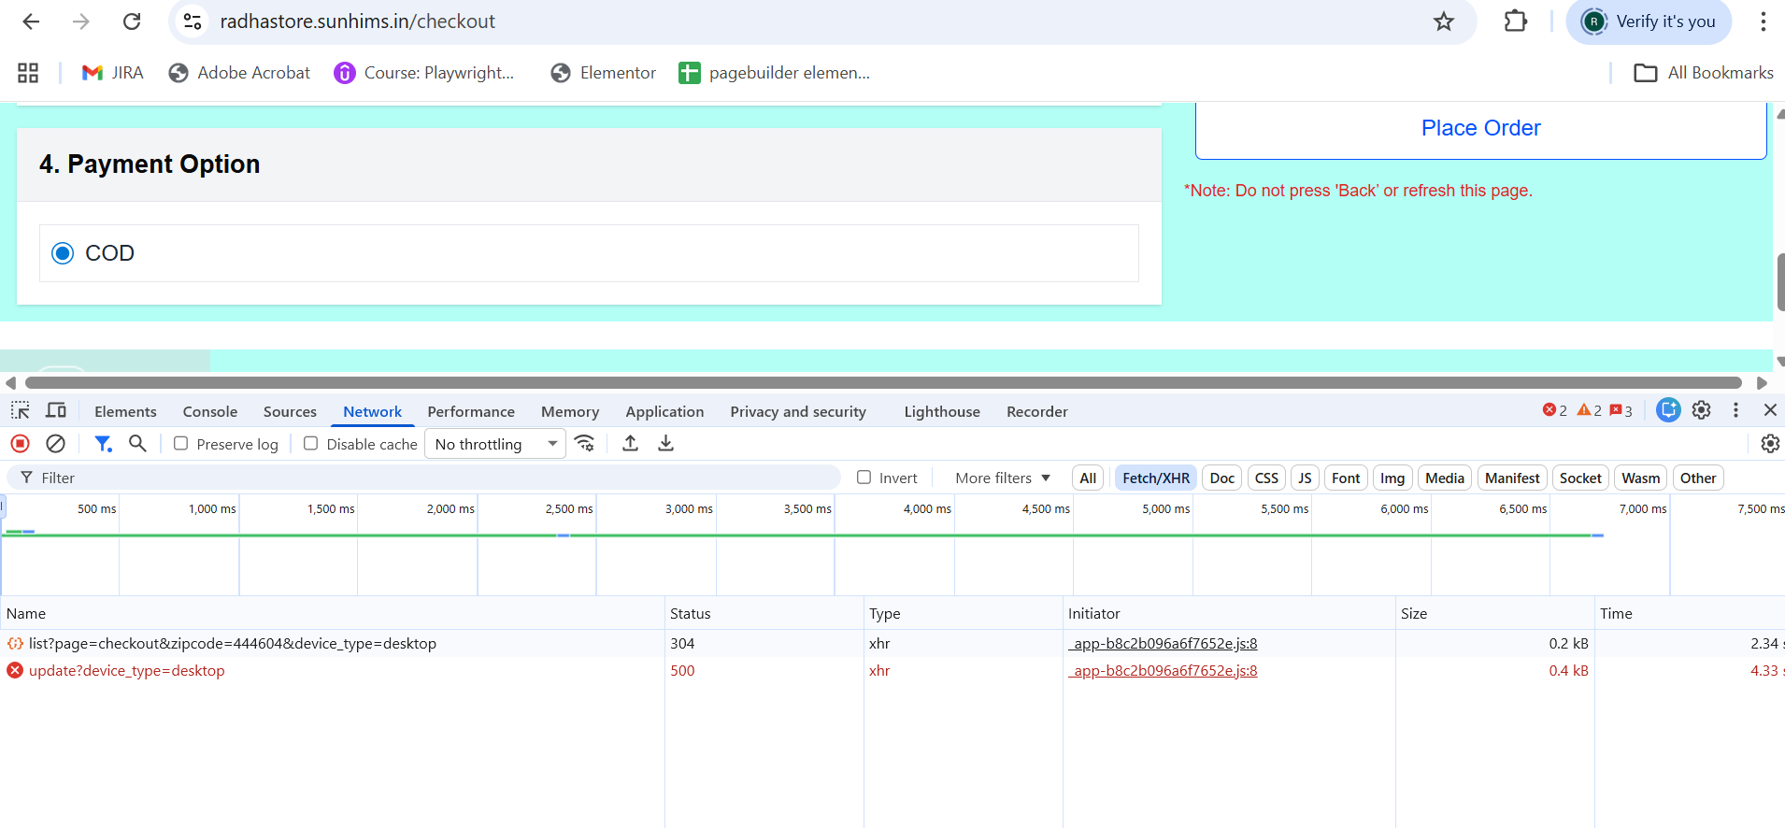Open the Recorder tab
This screenshot has width=1785, height=828.
point(1036,412)
